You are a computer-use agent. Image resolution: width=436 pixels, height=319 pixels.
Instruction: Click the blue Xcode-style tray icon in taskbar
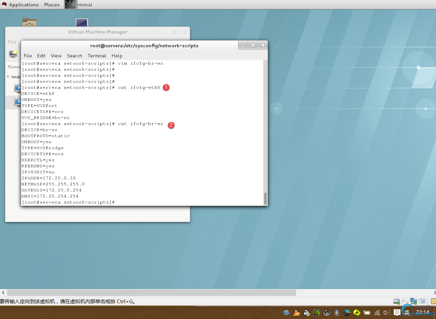[x=286, y=313]
